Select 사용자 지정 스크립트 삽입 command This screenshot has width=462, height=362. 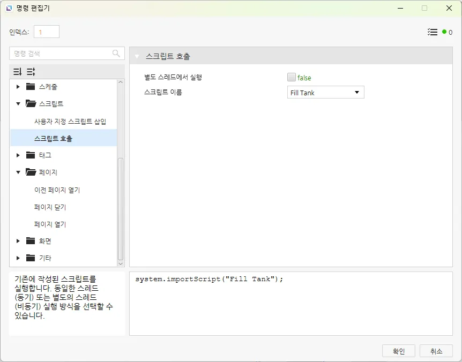(x=70, y=122)
